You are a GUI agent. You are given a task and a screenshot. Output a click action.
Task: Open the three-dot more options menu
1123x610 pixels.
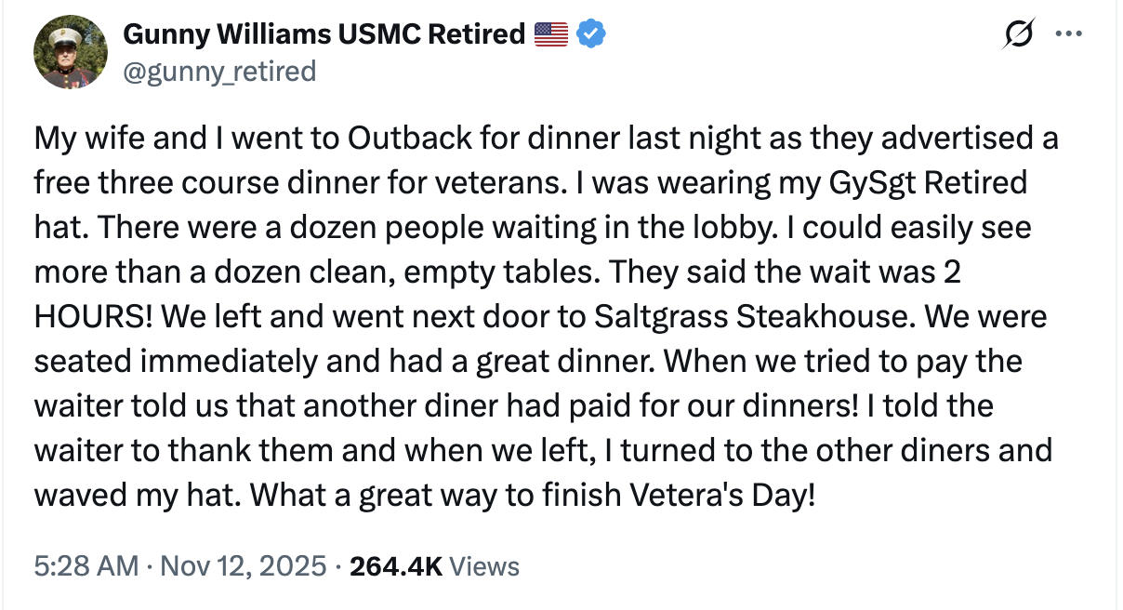(1069, 34)
